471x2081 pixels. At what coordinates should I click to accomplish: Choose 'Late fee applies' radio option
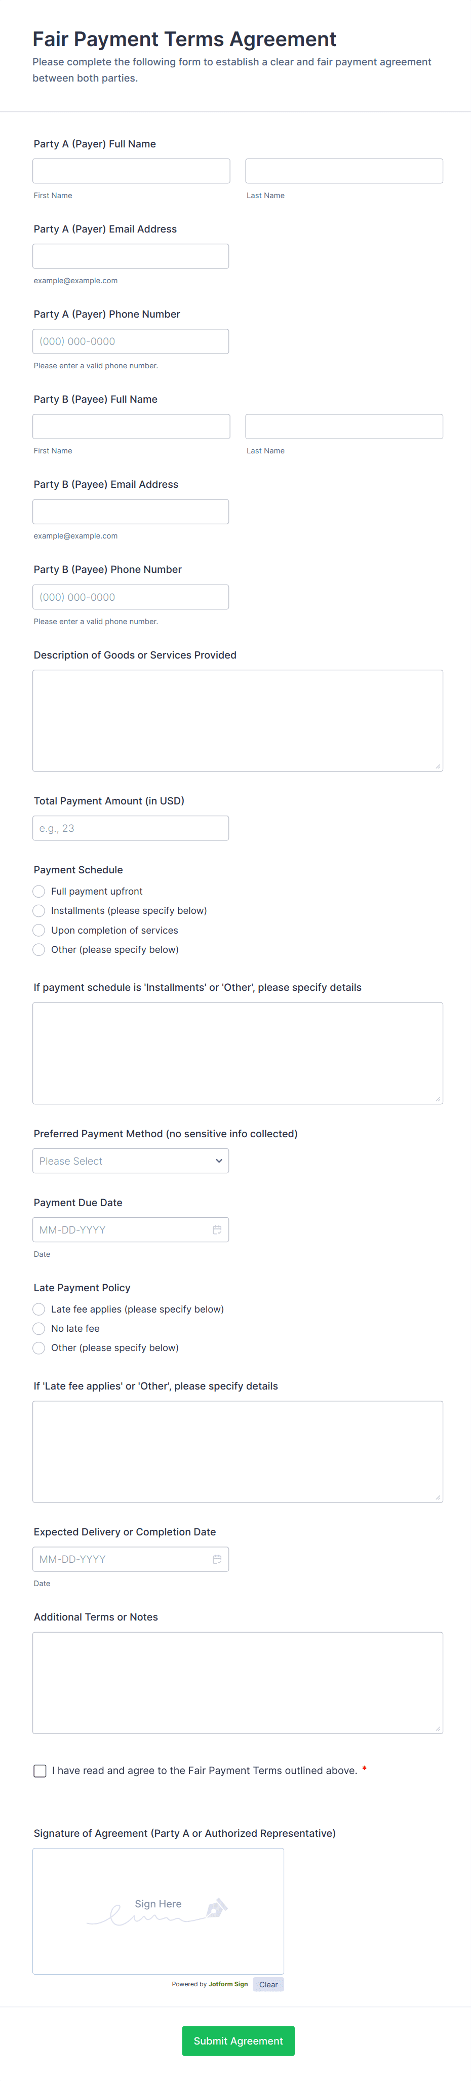pos(39,1308)
